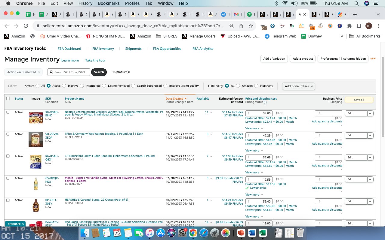Open Finder from the Dock
The height and width of the screenshot is (240, 385).
[x=85, y=232]
